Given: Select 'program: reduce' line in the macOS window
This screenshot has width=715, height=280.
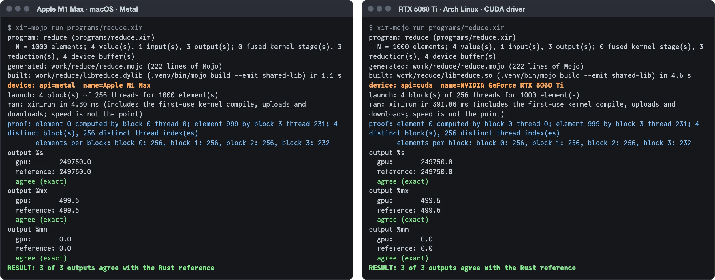Looking at the screenshot, I should click(x=81, y=37).
